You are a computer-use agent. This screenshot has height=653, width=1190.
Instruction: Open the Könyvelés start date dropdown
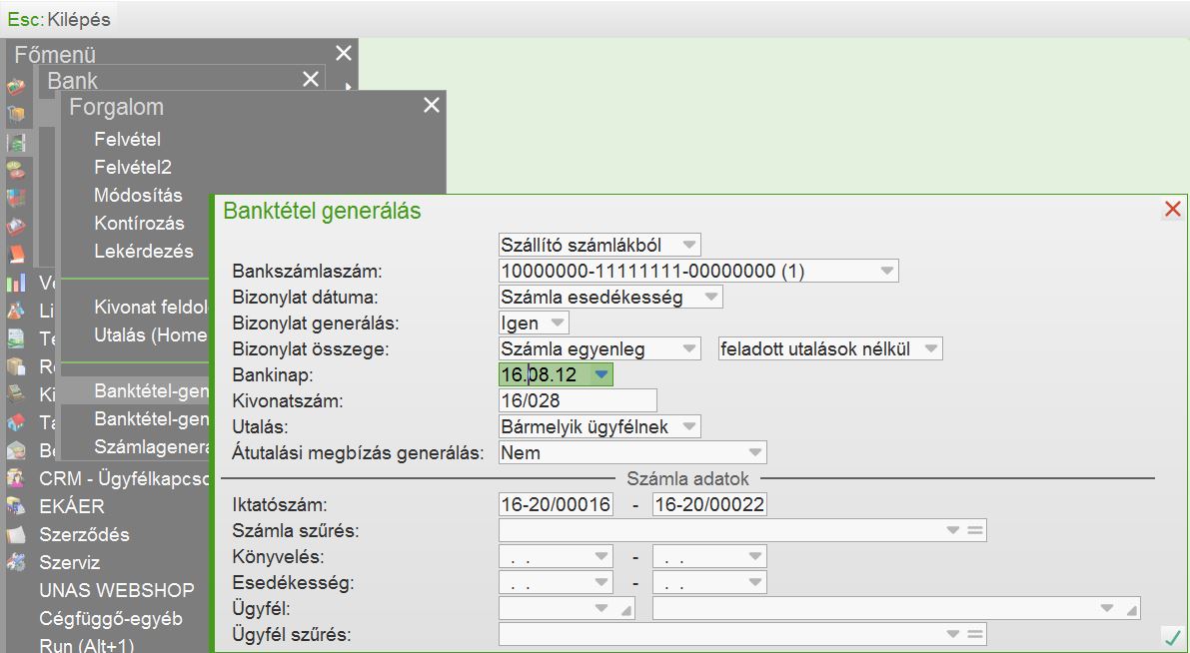[x=601, y=557]
